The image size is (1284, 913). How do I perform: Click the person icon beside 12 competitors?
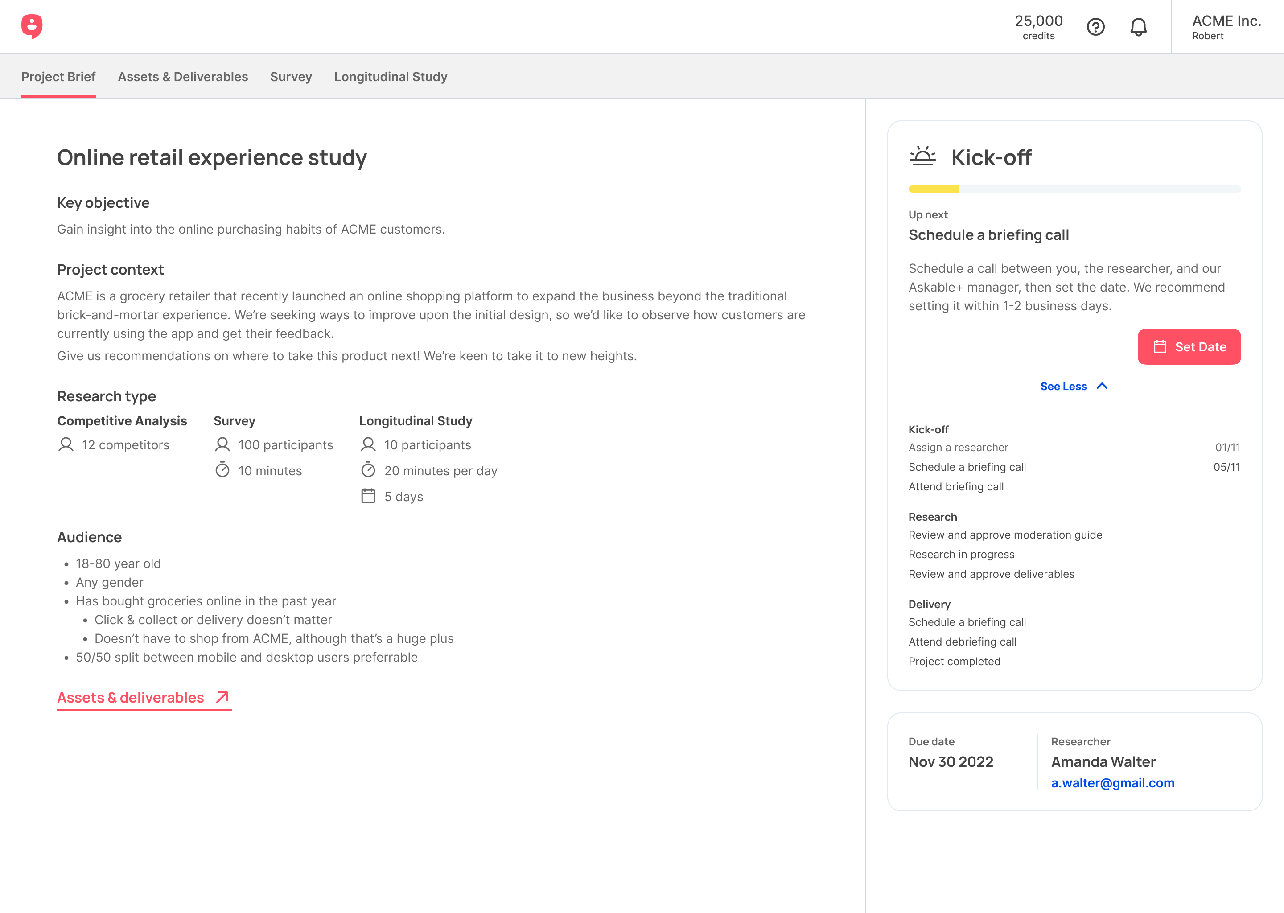(66, 445)
